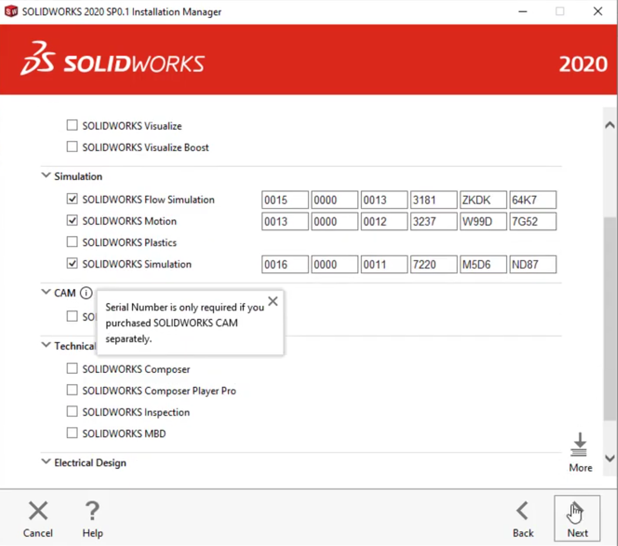Viewport: 618px width, 546px height.
Task: Collapse the CAM section chevron
Action: tap(46, 292)
